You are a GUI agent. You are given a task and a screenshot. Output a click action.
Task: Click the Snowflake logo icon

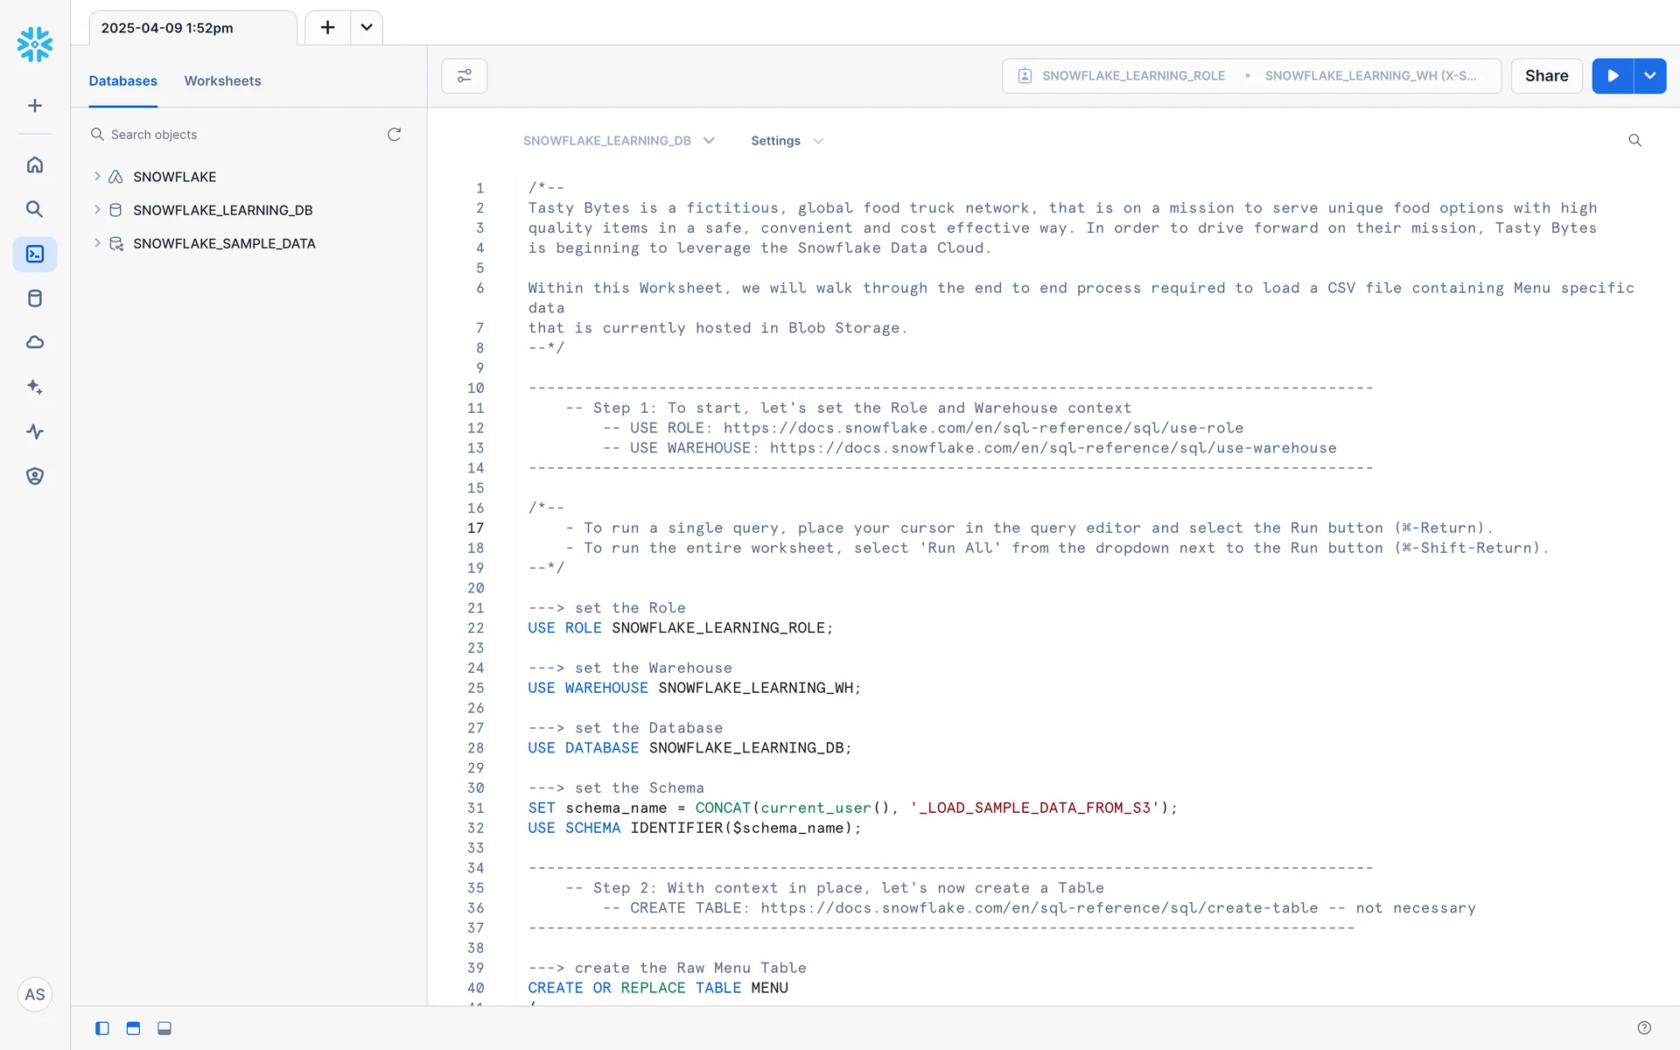(x=35, y=44)
